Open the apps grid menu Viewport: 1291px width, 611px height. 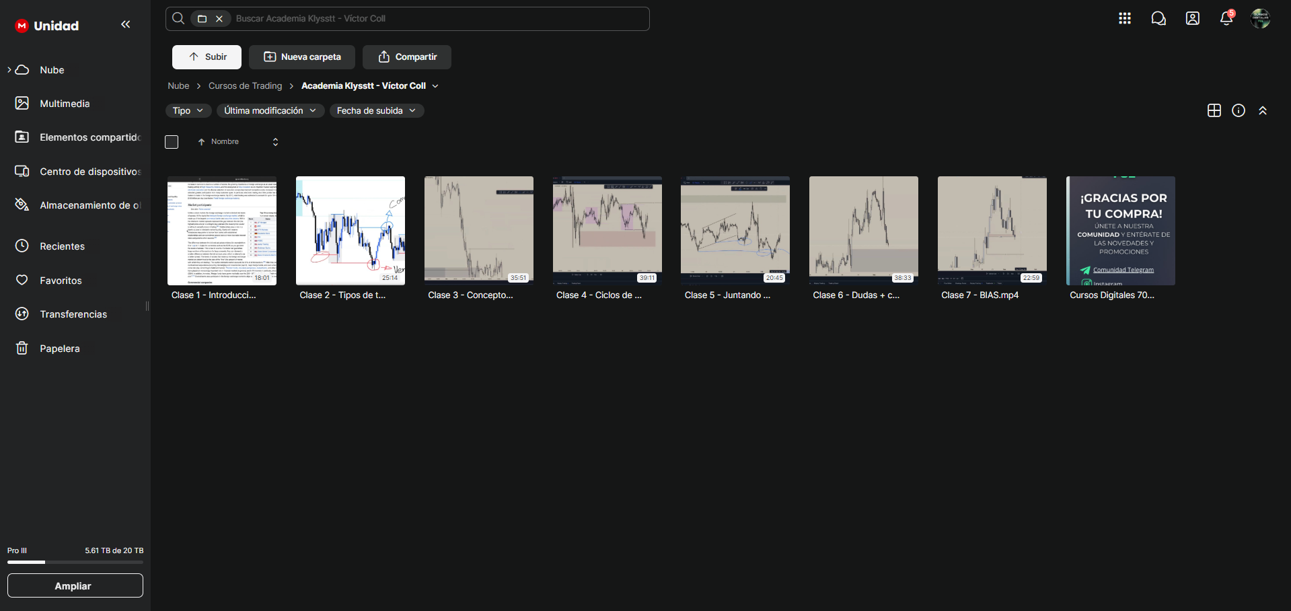coord(1125,18)
